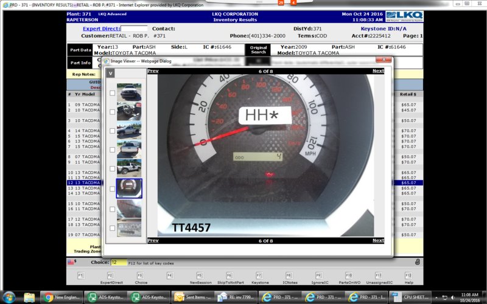Click into the Choice input field
Screen dimensions: 487x304
[x=119, y=262]
